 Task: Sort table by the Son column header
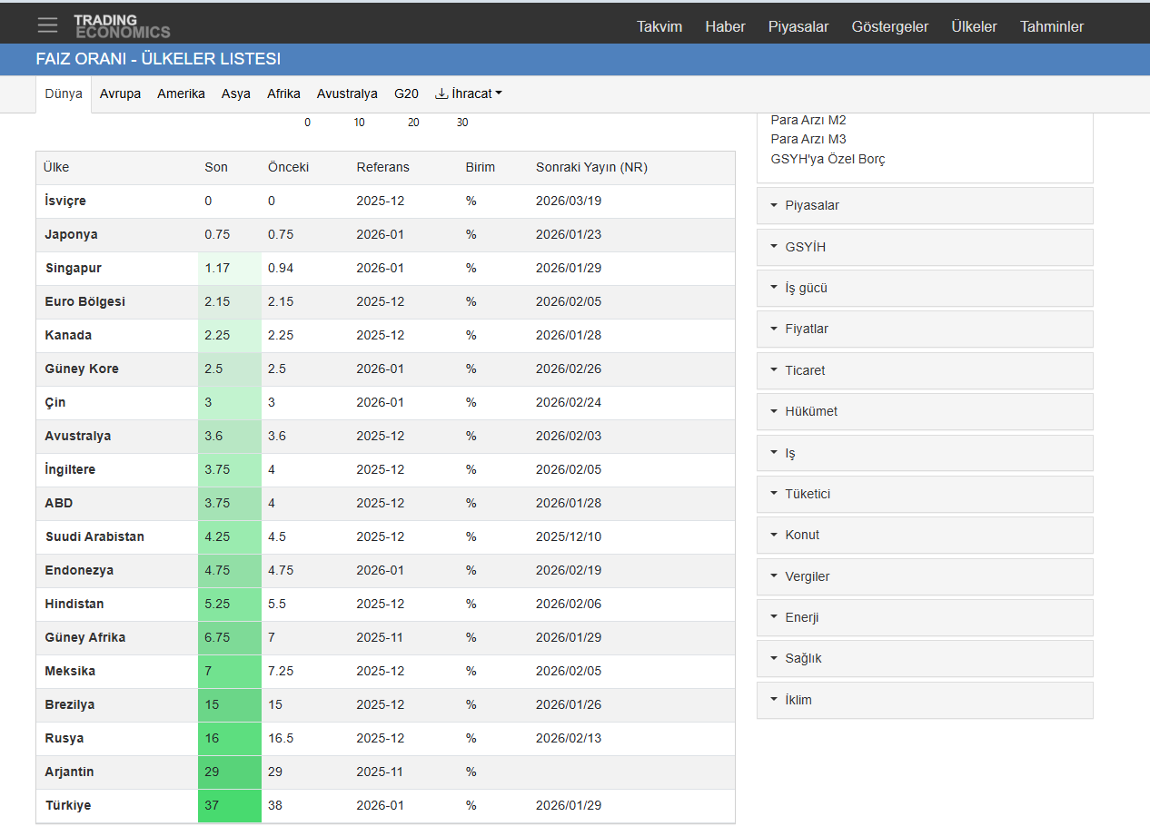pyautogui.click(x=216, y=167)
